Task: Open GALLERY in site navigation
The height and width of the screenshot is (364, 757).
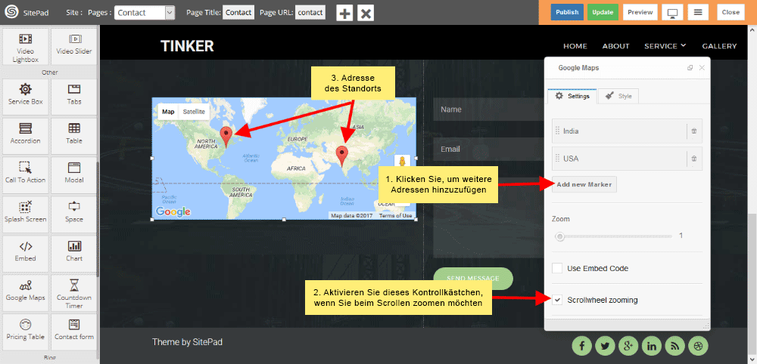Action: pos(719,46)
